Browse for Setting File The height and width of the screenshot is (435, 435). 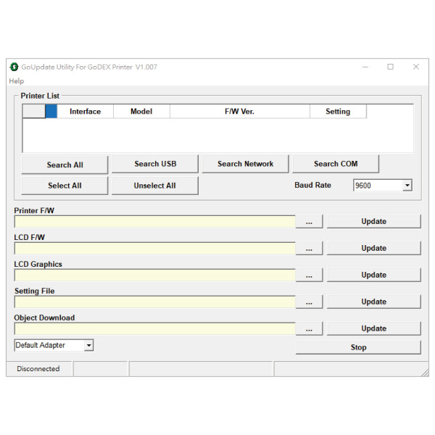tap(309, 302)
